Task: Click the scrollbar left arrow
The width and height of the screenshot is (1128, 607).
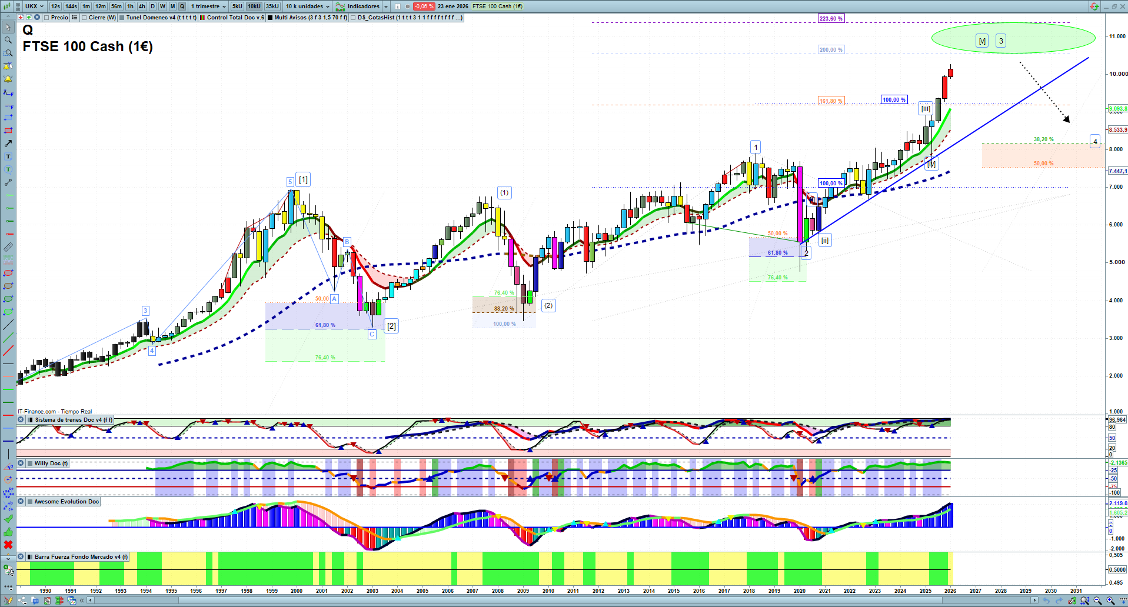Action: coord(90,601)
